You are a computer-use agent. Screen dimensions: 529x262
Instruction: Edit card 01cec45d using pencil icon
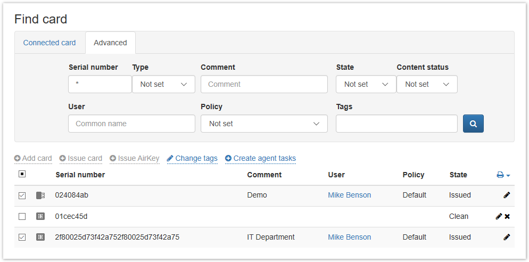499,216
